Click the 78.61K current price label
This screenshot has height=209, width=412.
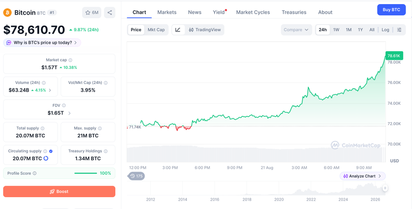coord(394,56)
